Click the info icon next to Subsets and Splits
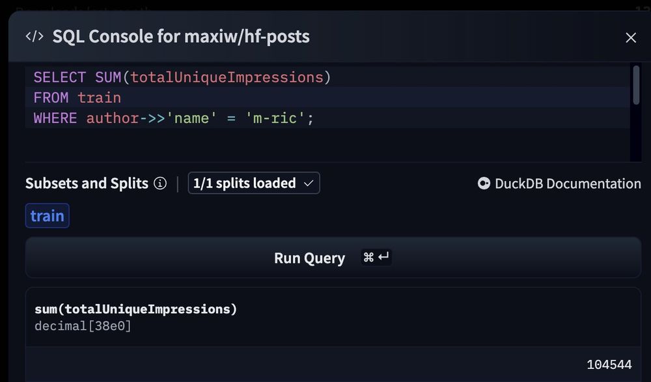The height and width of the screenshot is (382, 651). [160, 183]
